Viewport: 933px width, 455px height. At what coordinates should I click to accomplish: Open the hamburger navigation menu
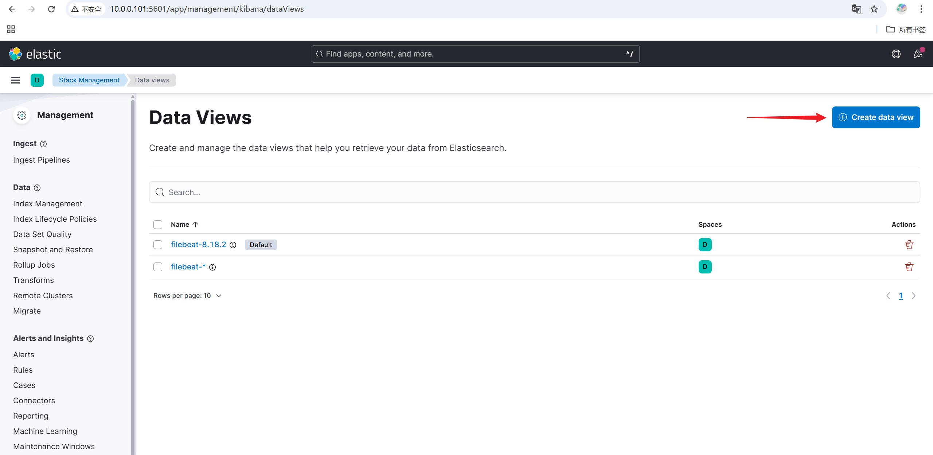point(15,80)
